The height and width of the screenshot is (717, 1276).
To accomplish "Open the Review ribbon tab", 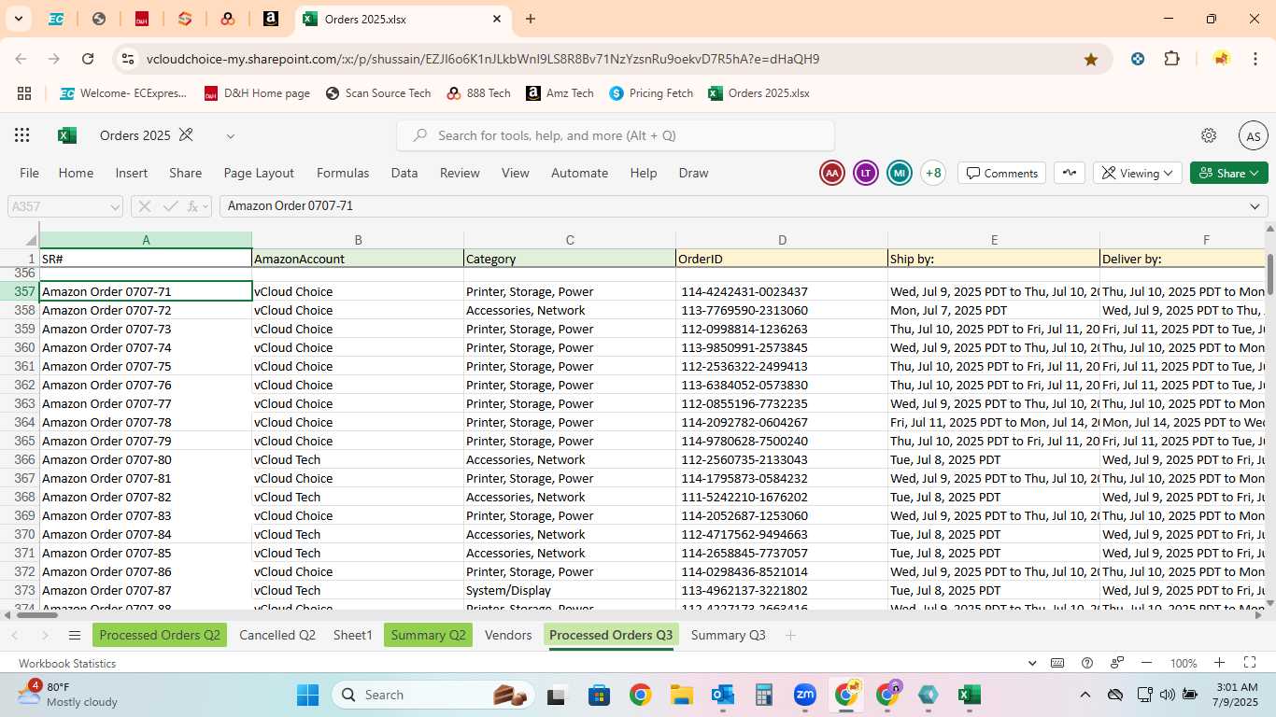I will [460, 173].
